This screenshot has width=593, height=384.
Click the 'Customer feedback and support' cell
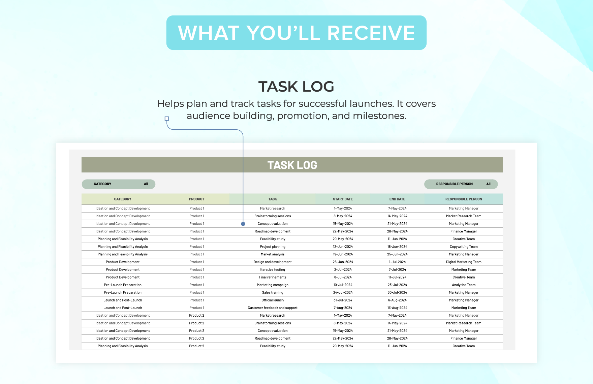pyautogui.click(x=273, y=308)
